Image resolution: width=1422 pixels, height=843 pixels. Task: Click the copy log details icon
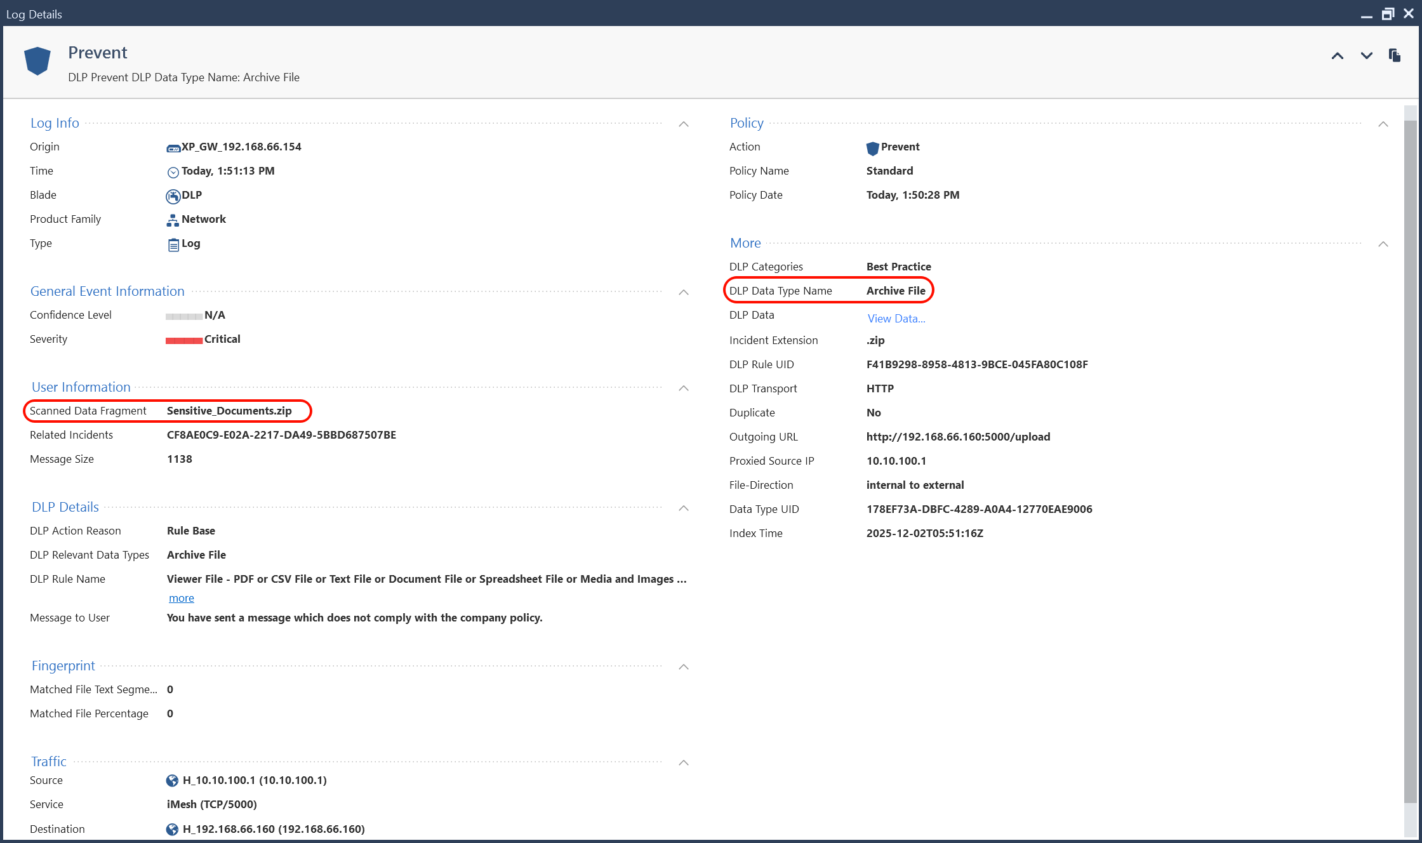[1394, 56]
